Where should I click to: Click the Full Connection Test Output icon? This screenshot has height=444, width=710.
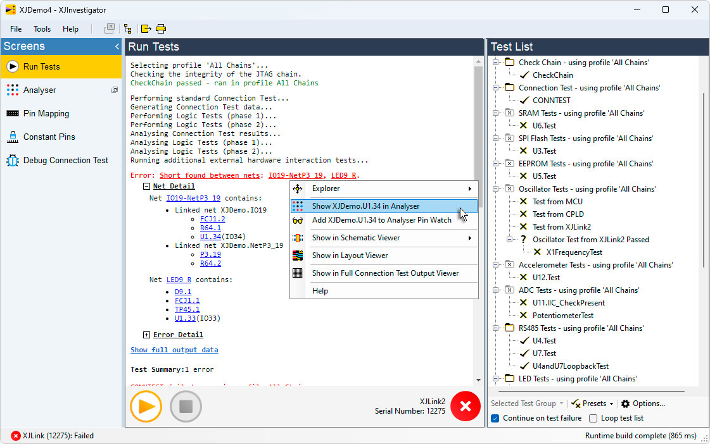coord(298,273)
